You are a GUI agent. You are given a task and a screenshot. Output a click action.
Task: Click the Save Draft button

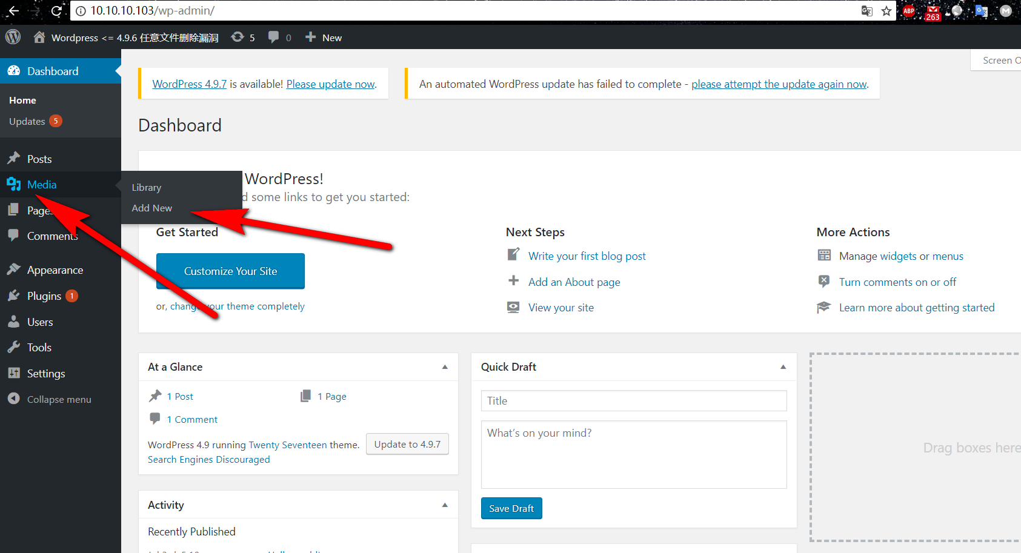pyautogui.click(x=511, y=508)
